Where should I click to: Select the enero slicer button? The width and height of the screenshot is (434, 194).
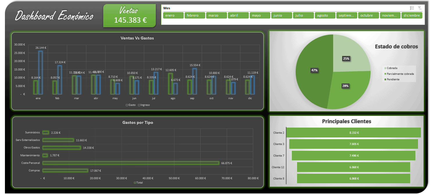click(173, 15)
